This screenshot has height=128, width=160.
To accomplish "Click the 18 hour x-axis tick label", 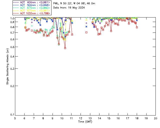I will (x=137, y=118).
